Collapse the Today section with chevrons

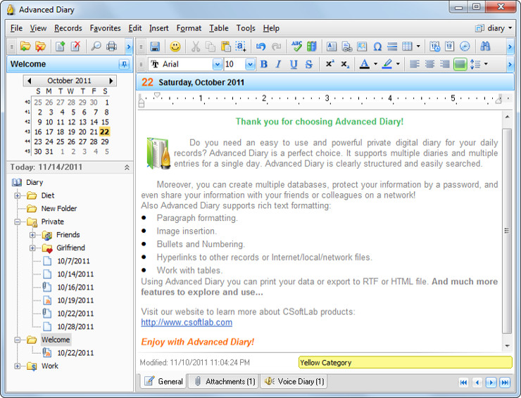127,167
